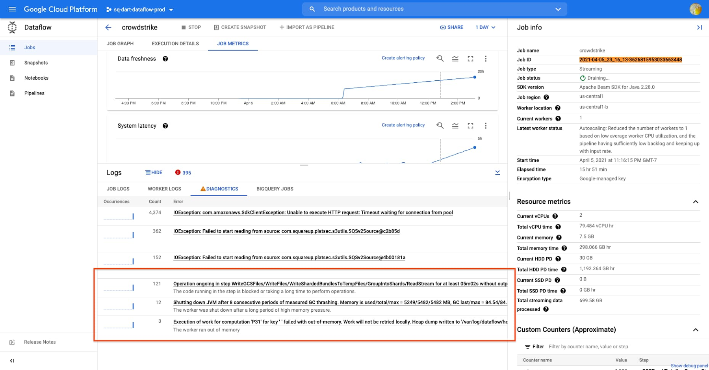Click help icon beside Total memory time
The height and width of the screenshot is (370, 709).
564,248
